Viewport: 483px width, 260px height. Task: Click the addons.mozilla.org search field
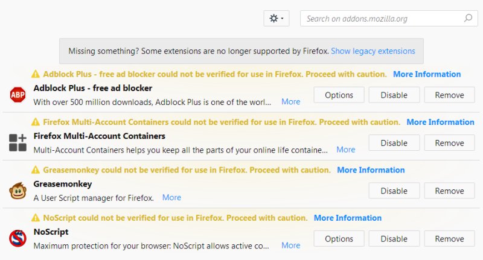coord(383,19)
